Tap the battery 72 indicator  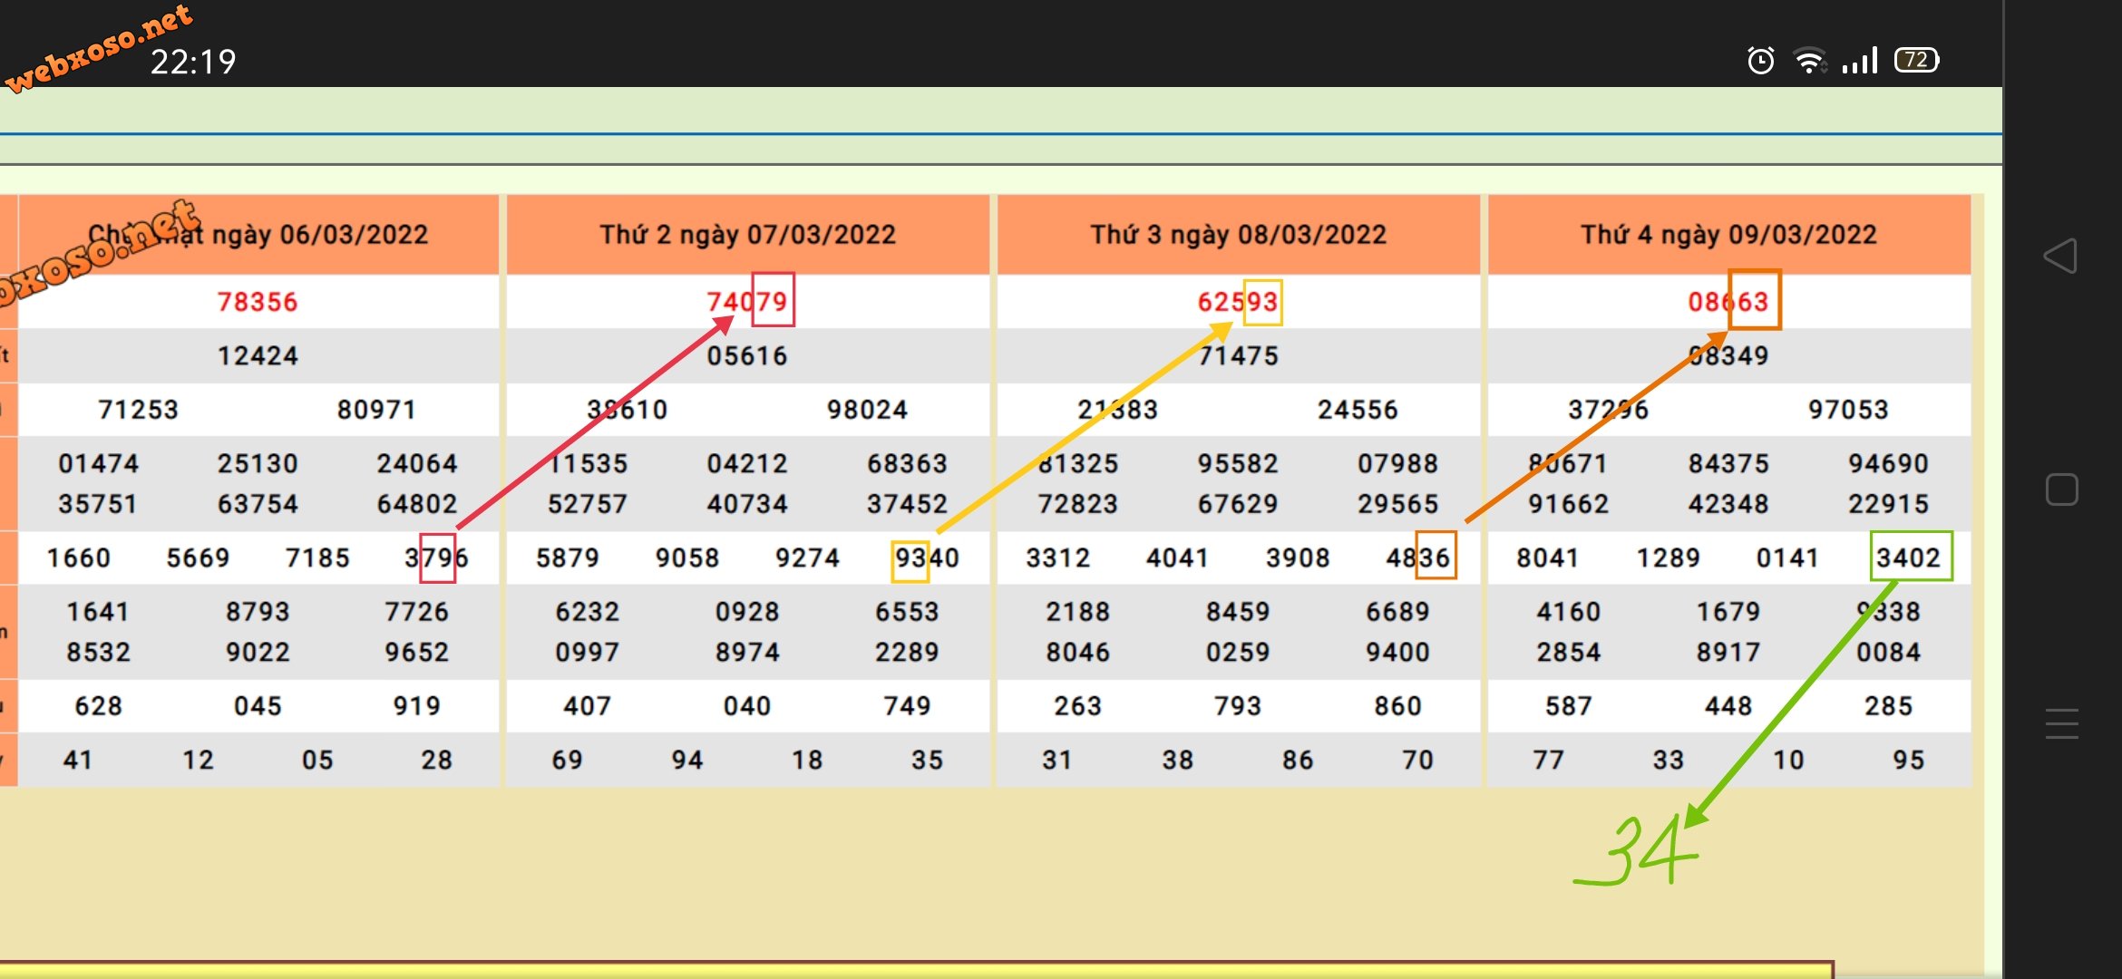tap(1916, 60)
